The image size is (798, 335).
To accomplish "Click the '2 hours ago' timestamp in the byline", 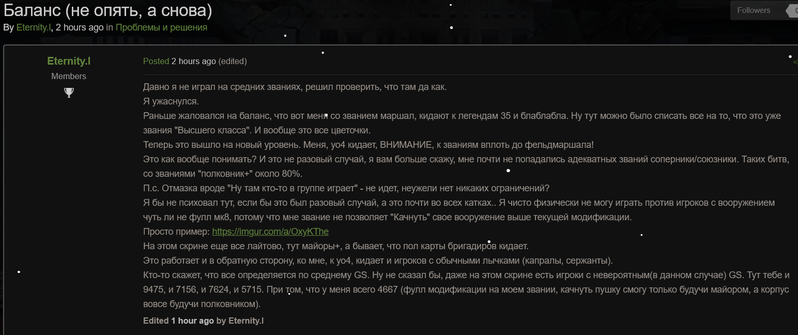I will [79, 27].
